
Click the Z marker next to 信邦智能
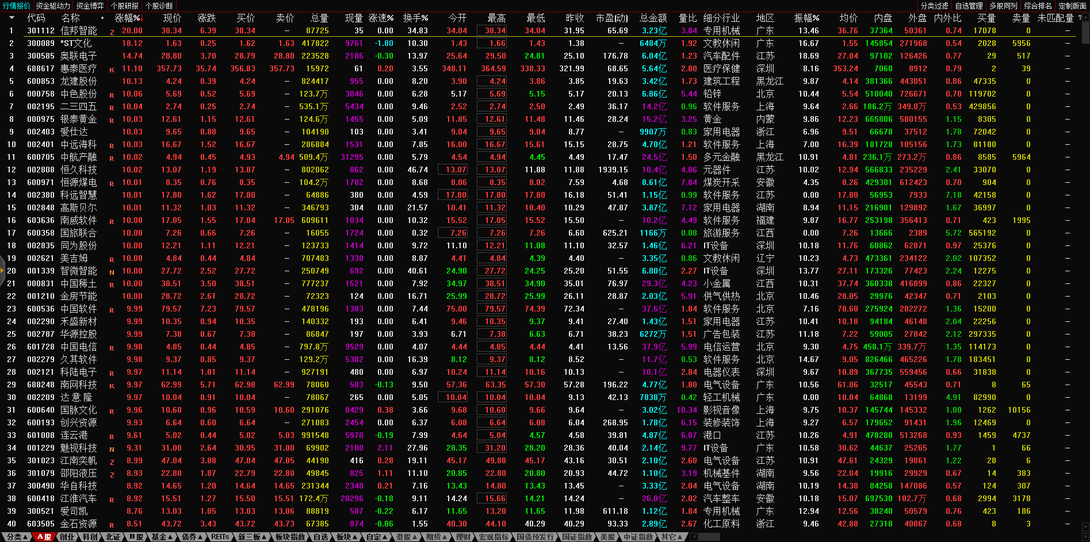tap(112, 32)
